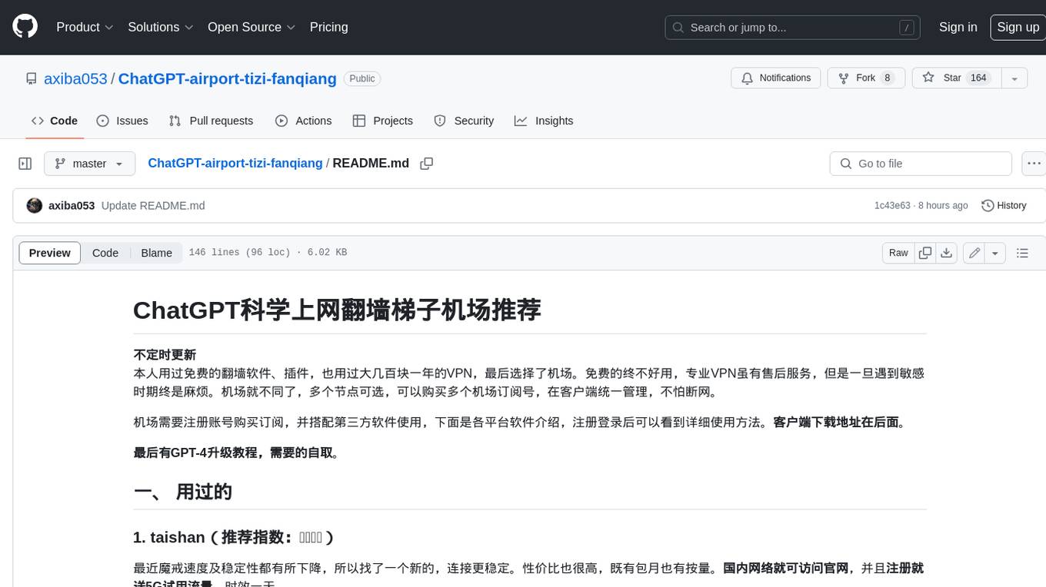Image resolution: width=1046 pixels, height=587 pixels.
Task: Copy raw file contents icon
Action: (925, 253)
